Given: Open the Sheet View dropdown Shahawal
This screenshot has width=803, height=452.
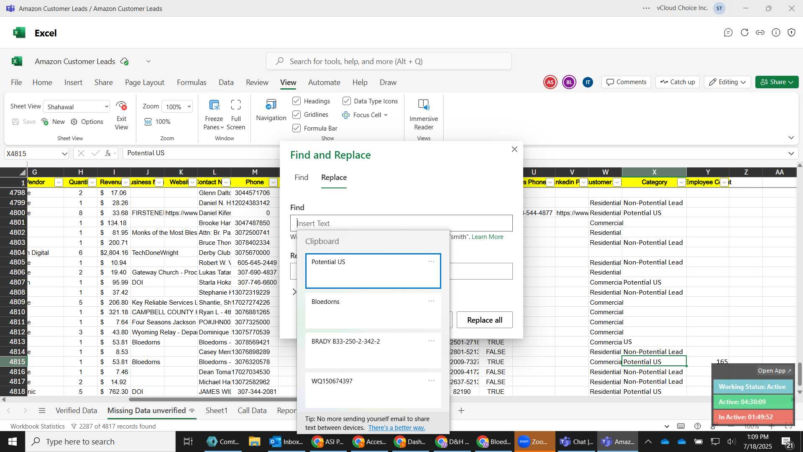Looking at the screenshot, I should click(x=77, y=107).
